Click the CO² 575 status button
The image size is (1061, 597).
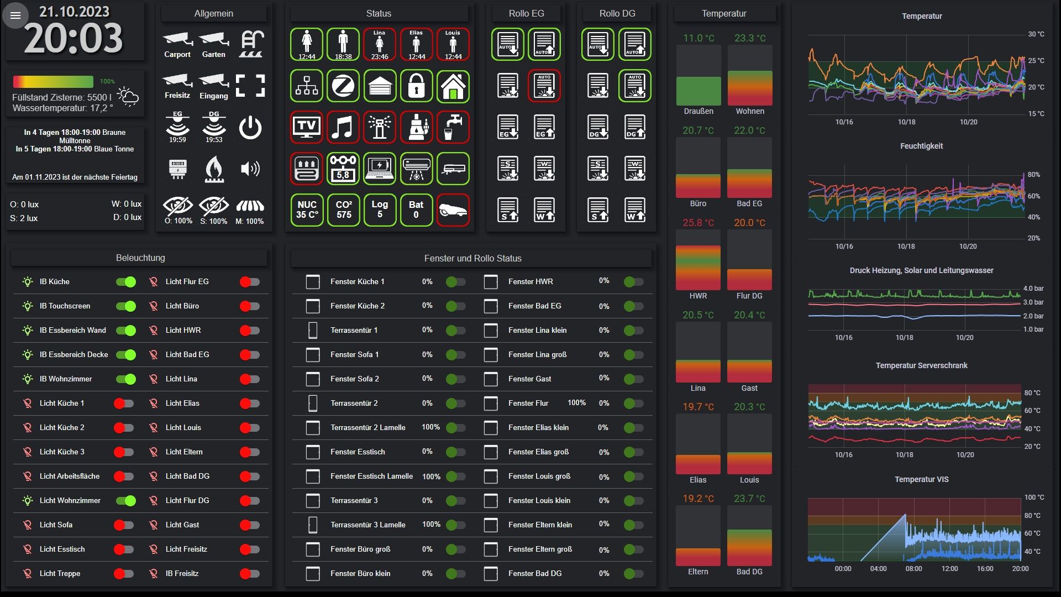343,210
